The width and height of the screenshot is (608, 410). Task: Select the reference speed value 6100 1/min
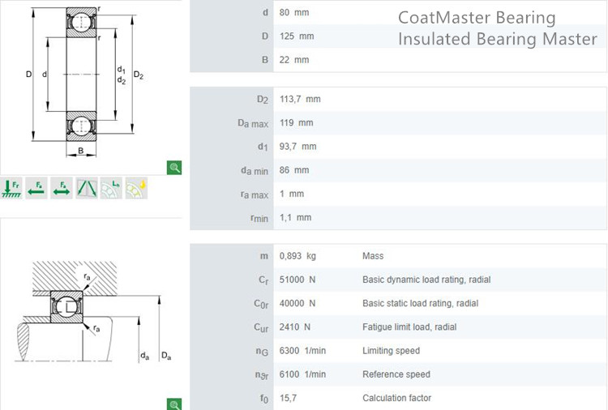pos(303,374)
